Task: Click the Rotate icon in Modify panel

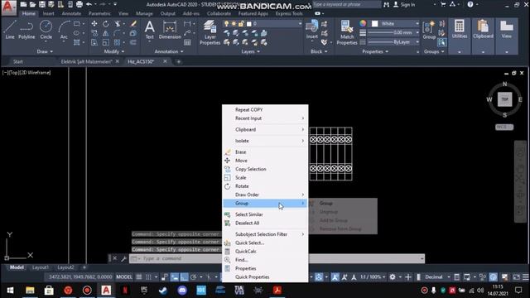Action: point(106,24)
